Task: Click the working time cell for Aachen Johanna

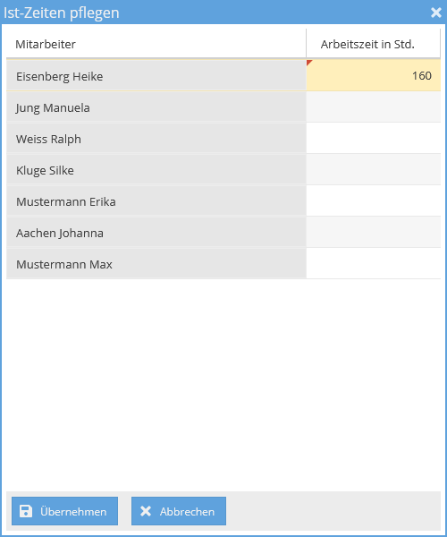Action: pos(373,233)
